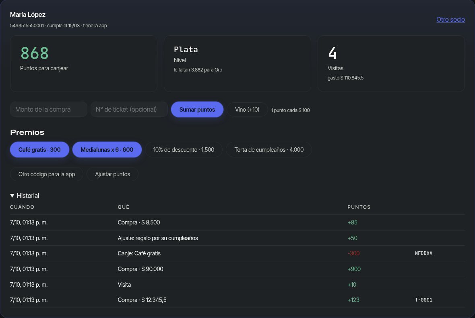
Task: Collapse the Historial section
Action: [25, 196]
